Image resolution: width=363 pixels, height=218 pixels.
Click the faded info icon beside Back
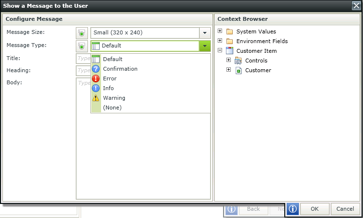231,209
